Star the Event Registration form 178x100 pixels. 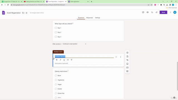point(26,13)
